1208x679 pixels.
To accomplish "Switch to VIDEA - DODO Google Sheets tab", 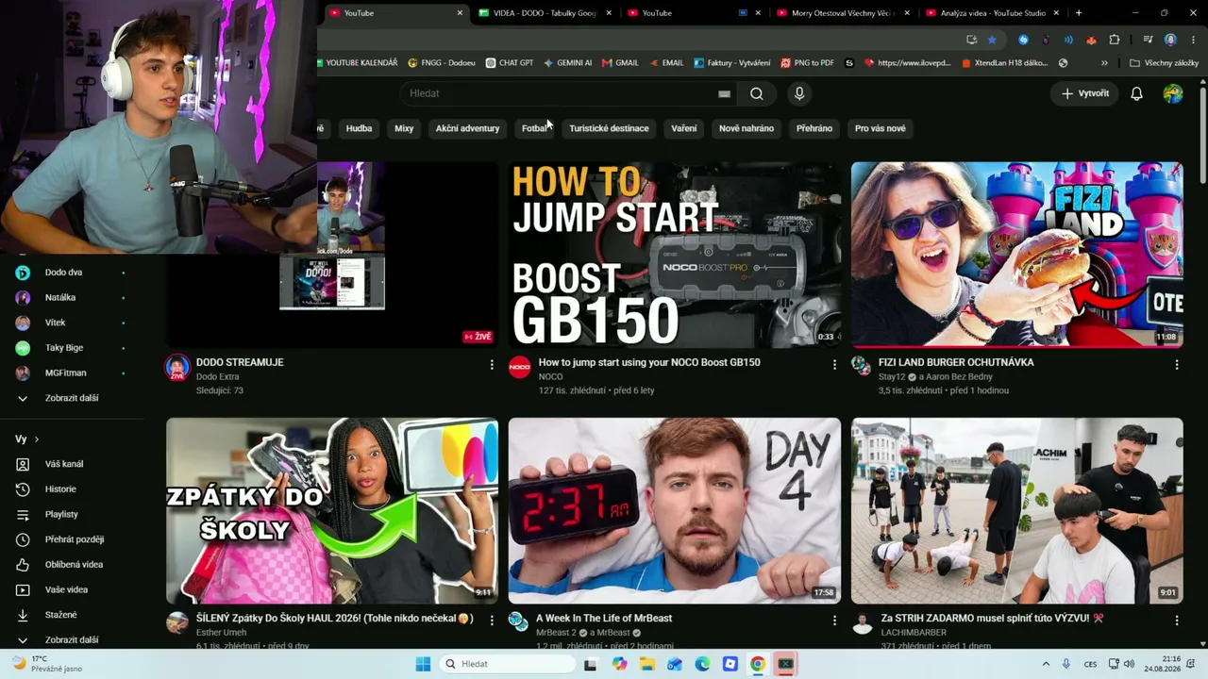I will pos(546,13).
